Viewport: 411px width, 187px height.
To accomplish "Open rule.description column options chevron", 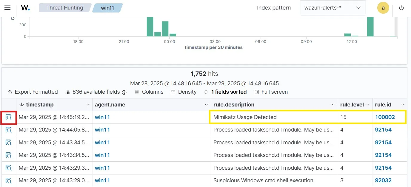I will [x=333, y=105].
